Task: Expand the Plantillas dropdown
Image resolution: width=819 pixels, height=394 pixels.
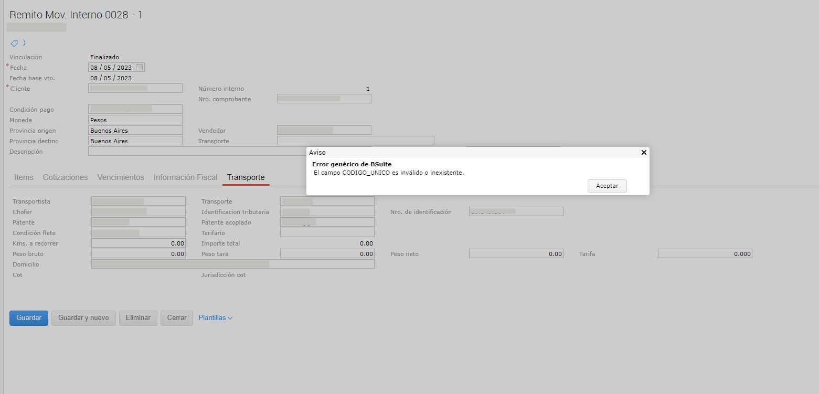Action: [x=215, y=318]
